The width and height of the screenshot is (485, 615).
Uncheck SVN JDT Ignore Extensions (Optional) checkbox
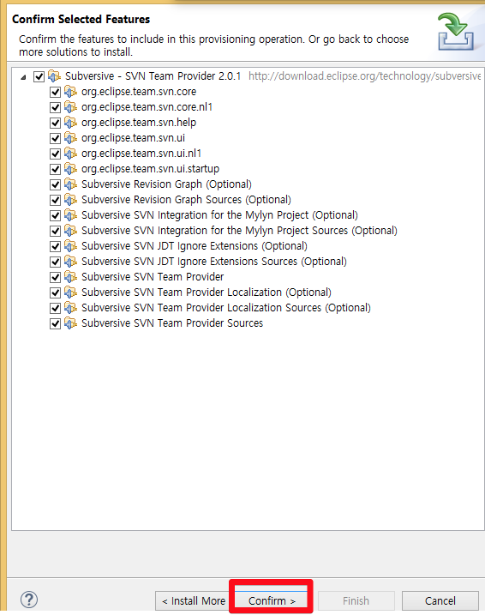(55, 246)
